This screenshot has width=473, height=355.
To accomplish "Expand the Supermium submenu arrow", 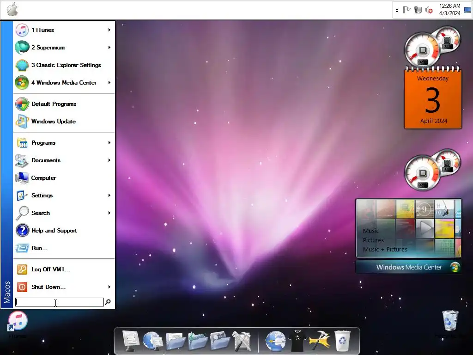I will tap(109, 48).
